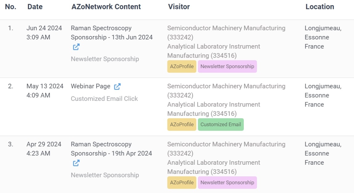Click the No. column header

10,7
